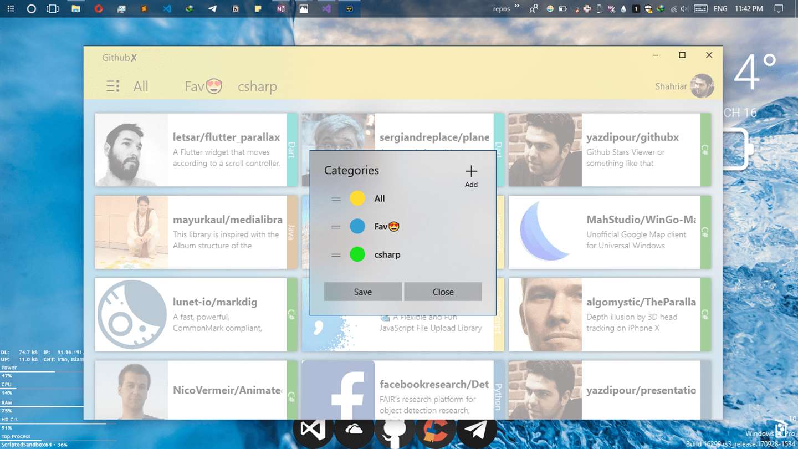Open Action Center notification icon
The width and height of the screenshot is (798, 449).
779,8
